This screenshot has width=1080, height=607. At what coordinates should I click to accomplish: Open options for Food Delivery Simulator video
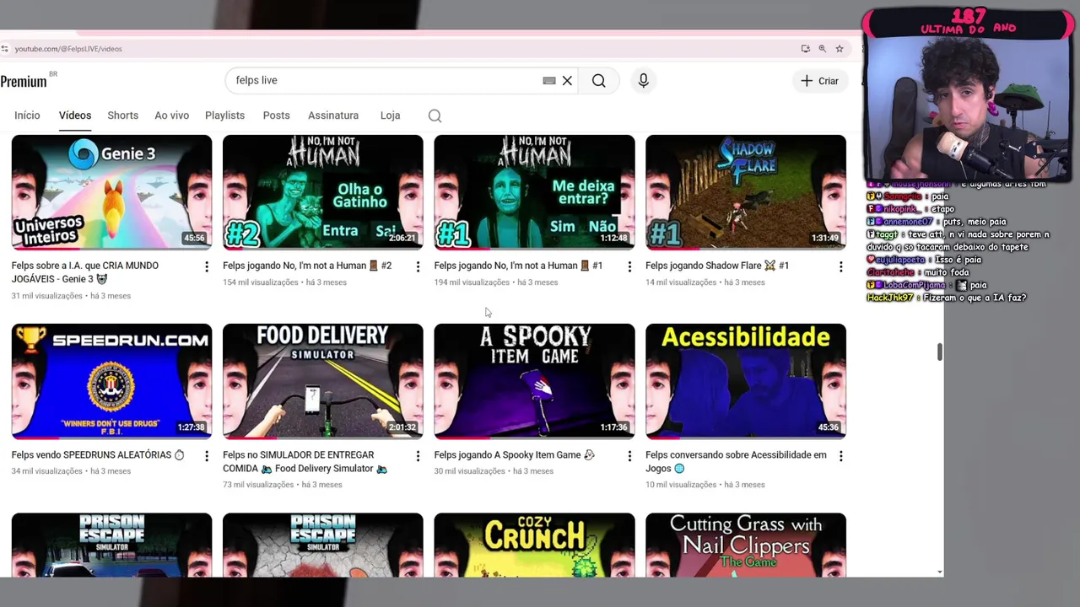418,456
